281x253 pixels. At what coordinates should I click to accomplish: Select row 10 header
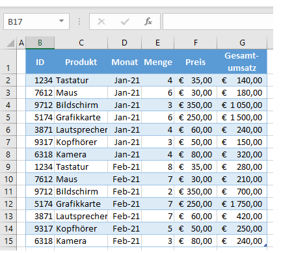click(8, 179)
